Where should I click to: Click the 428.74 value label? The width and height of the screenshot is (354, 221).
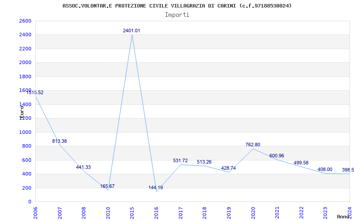point(228,168)
